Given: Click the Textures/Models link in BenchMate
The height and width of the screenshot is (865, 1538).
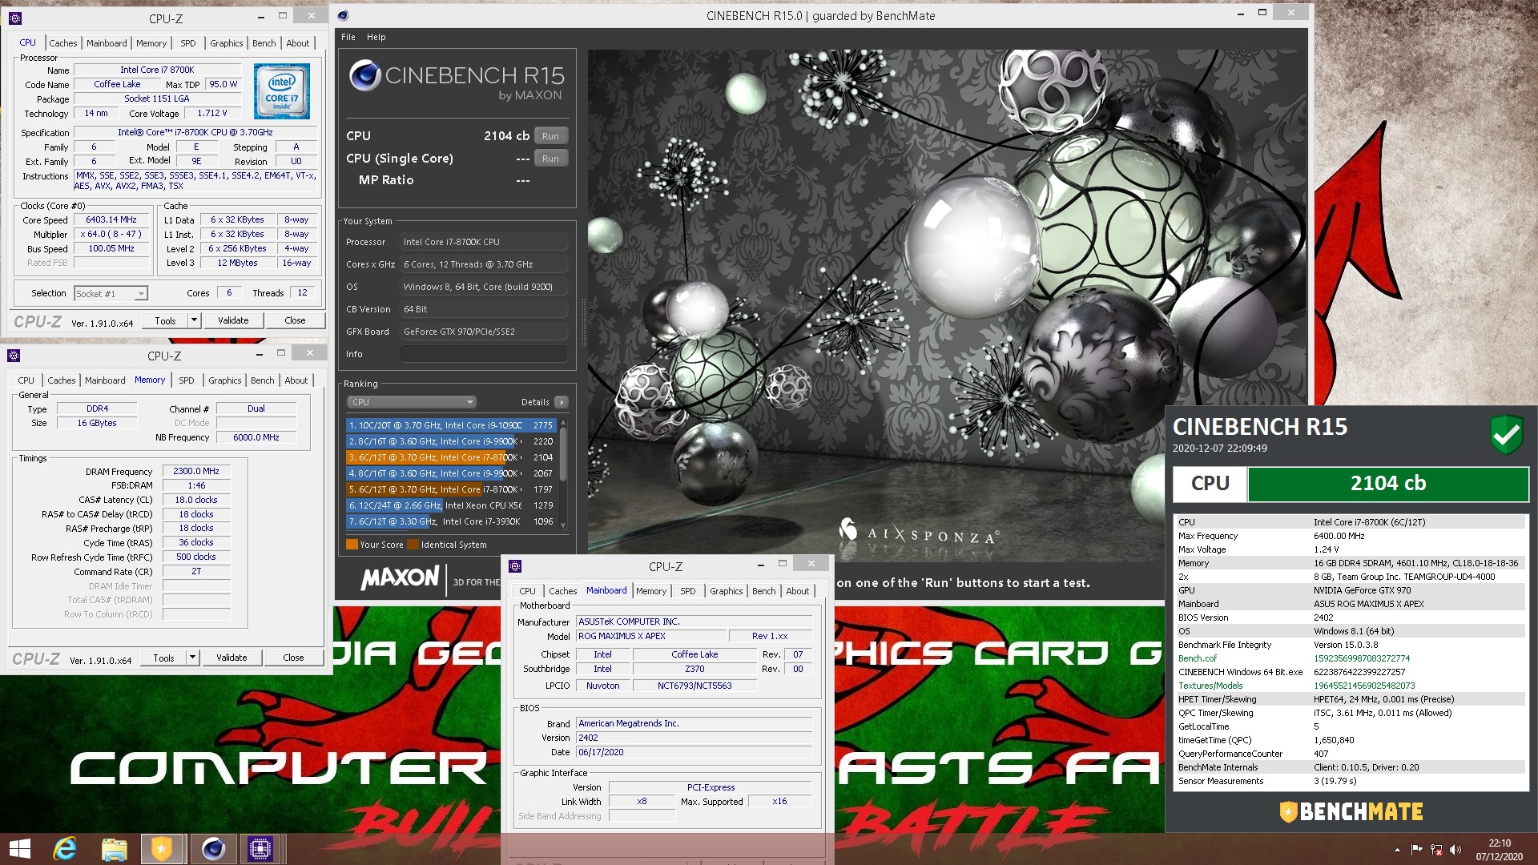Looking at the screenshot, I should pyautogui.click(x=1210, y=686).
